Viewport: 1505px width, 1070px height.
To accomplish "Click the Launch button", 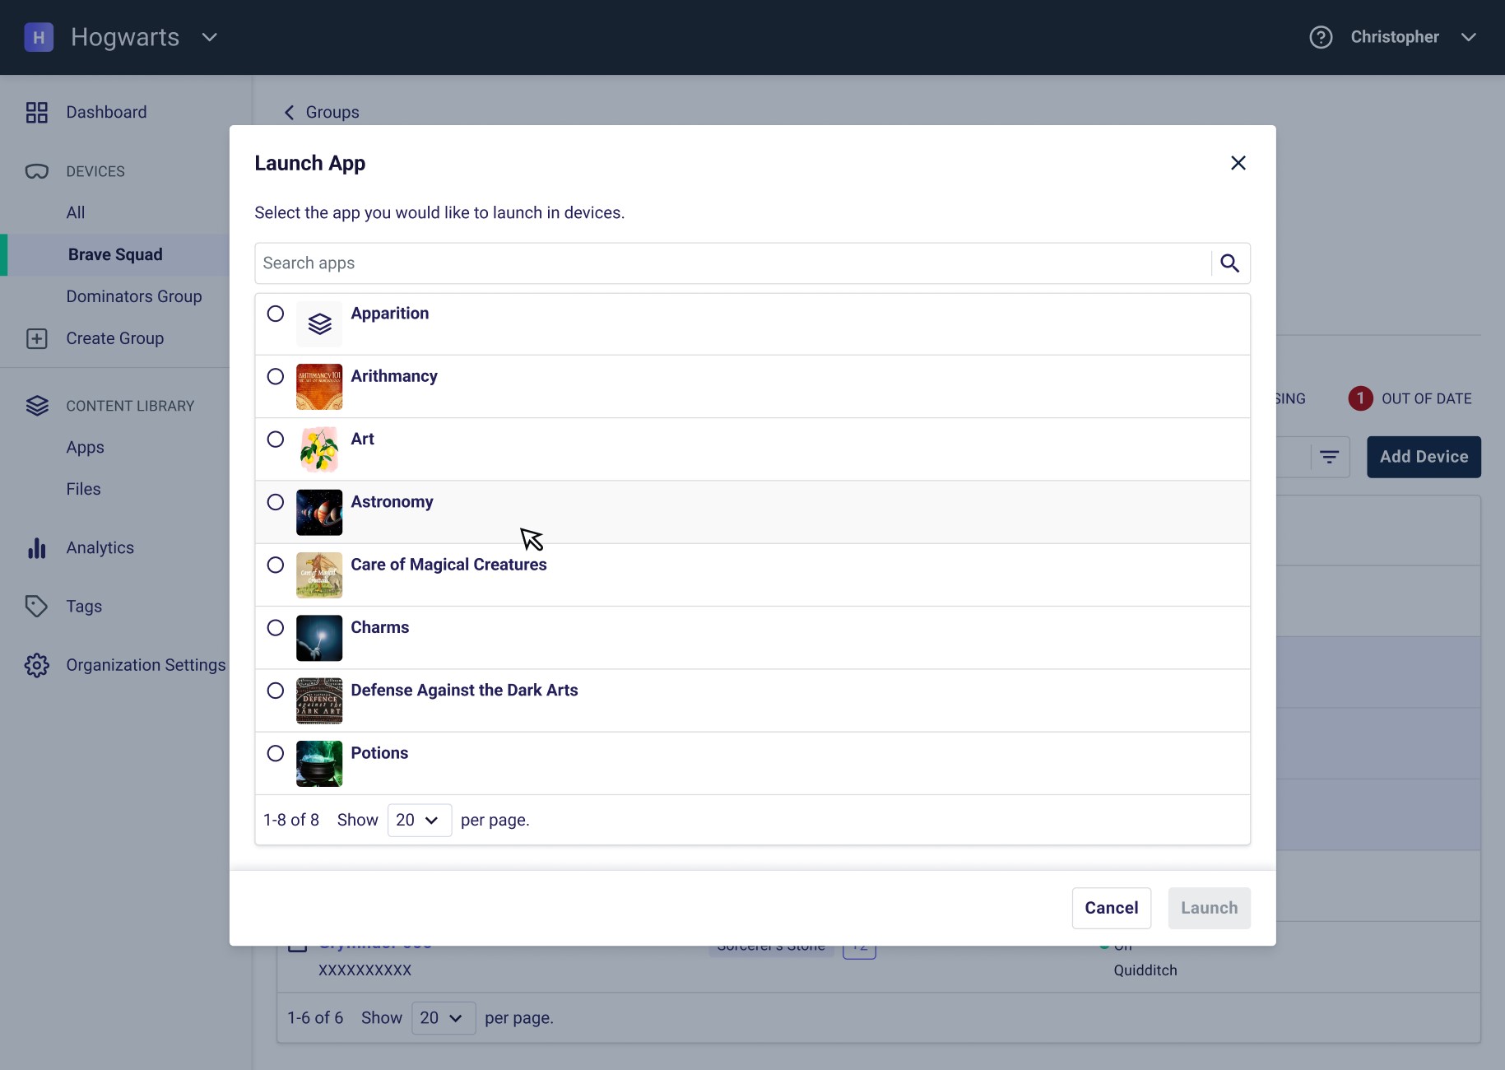I will (1210, 908).
